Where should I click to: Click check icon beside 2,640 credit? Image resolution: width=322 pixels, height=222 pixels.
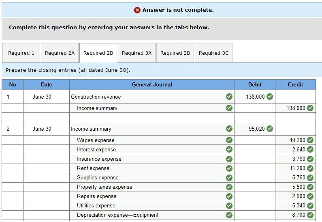click(310, 149)
